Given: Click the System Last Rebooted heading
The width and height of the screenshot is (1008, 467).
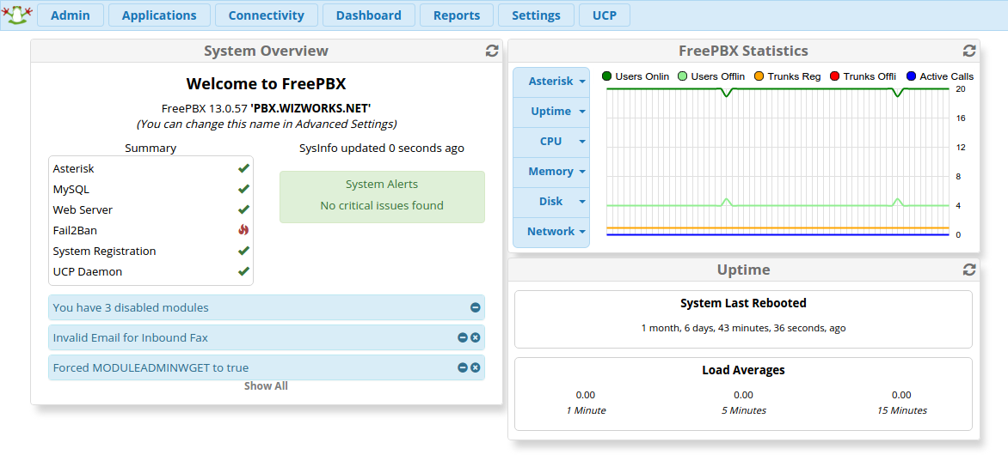Looking at the screenshot, I should [x=743, y=303].
